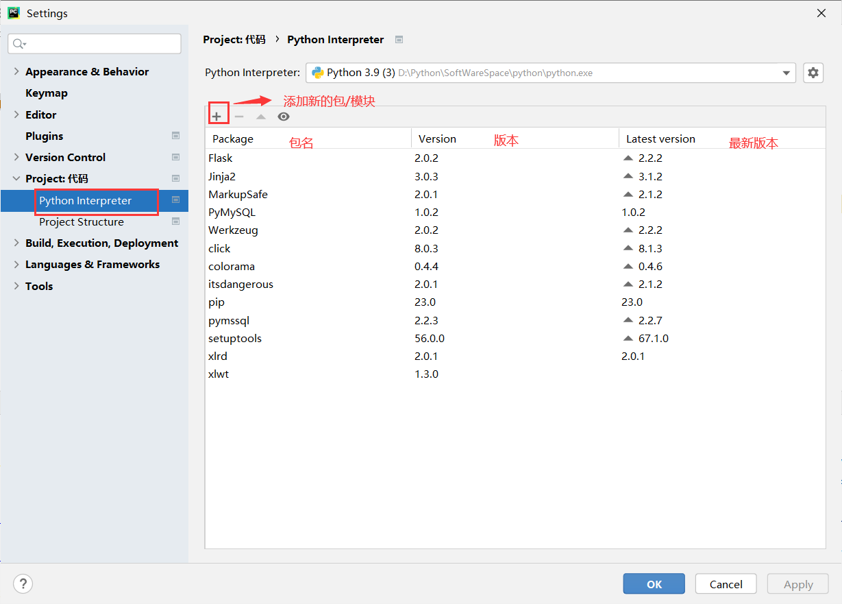842x604 pixels.
Task: Select Project Structure in sidebar
Action: point(82,221)
